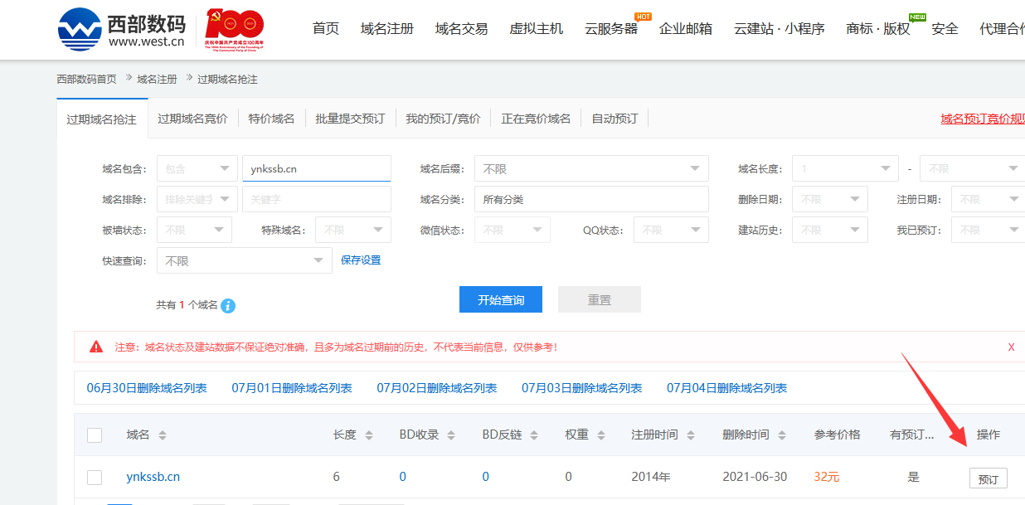
Task: Click the 开始查询 button
Action: 500,299
